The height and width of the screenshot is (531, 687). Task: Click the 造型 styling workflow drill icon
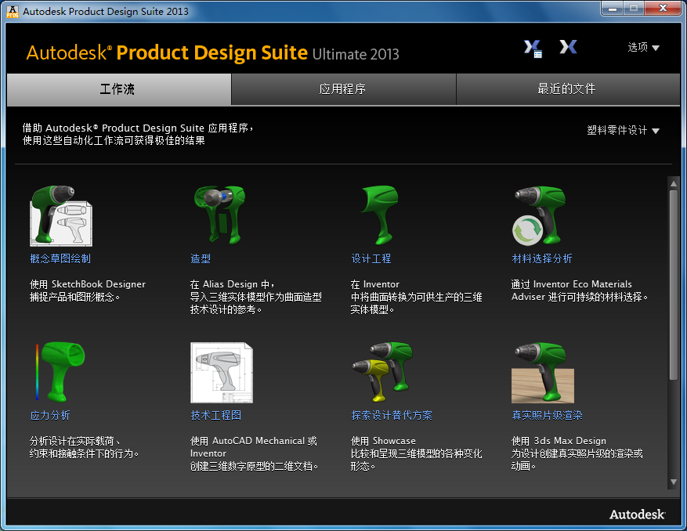[x=220, y=215]
